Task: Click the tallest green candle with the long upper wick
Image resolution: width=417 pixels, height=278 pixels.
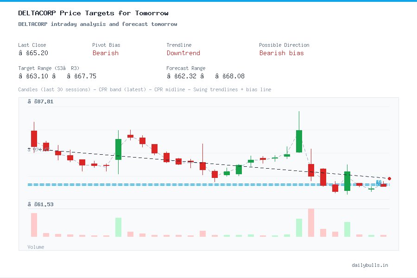Action: coord(299,141)
